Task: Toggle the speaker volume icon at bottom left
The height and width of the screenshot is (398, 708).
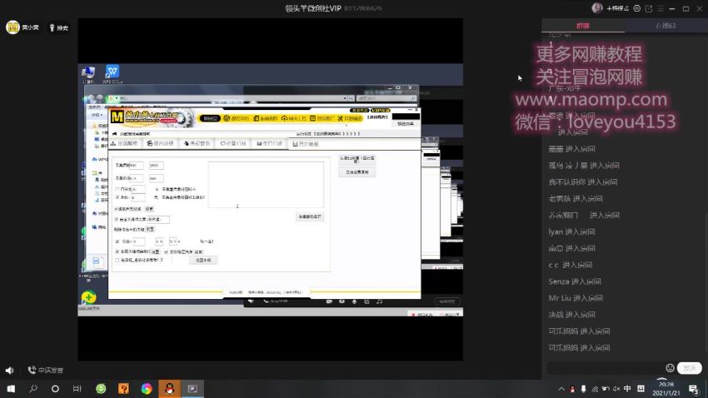Action: [9, 371]
